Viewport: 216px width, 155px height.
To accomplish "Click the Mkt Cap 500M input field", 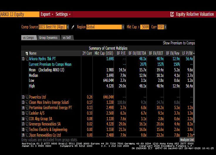I will (145, 27).
